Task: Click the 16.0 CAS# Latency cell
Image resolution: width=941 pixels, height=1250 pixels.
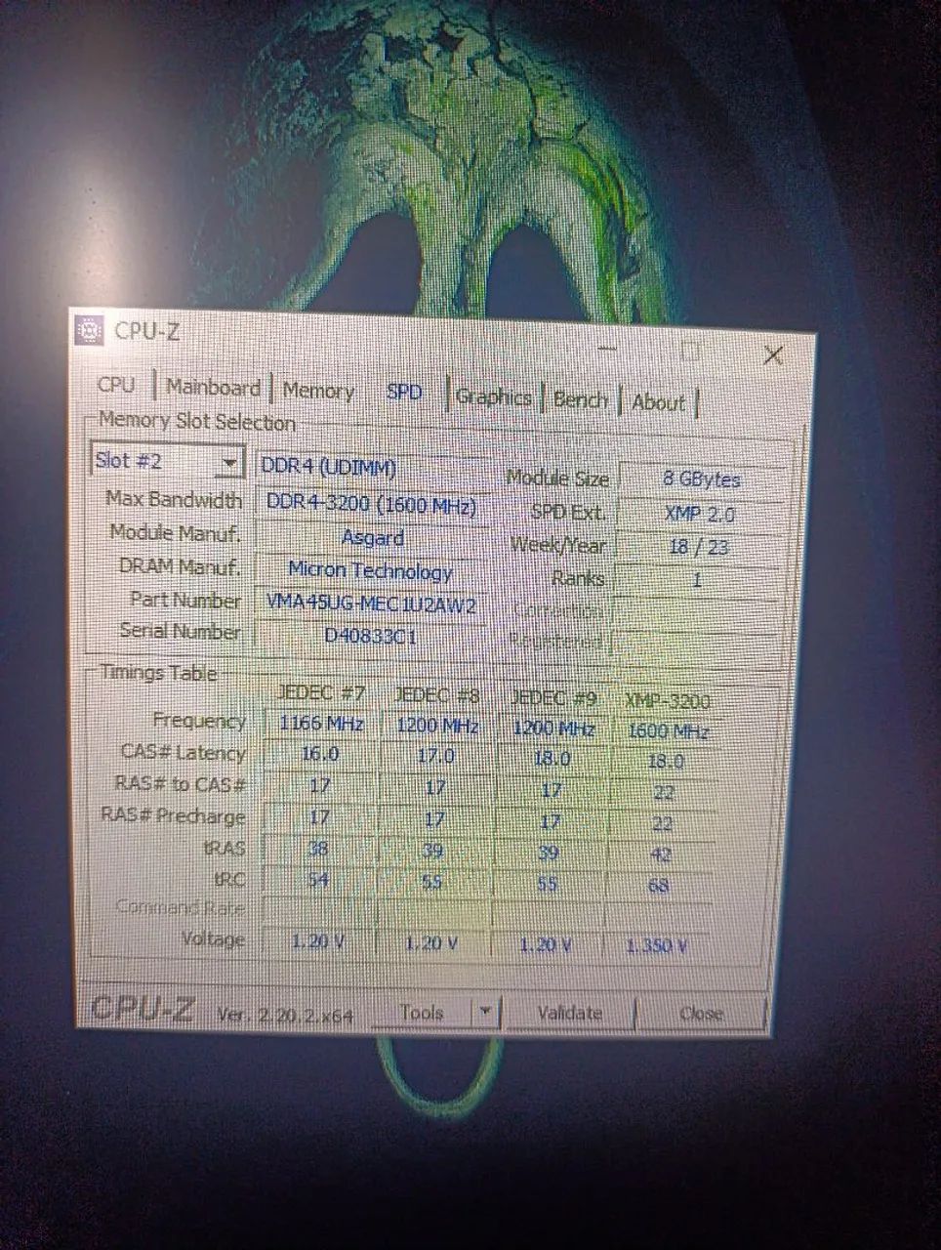Action: pos(320,754)
